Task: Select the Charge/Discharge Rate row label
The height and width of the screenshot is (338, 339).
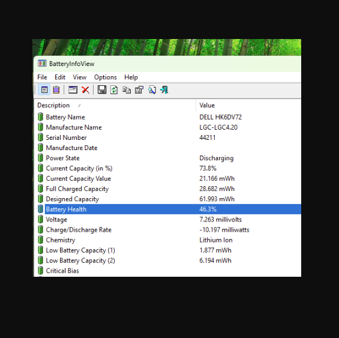Action: coord(79,229)
